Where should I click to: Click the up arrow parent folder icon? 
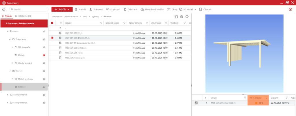[60, 28]
